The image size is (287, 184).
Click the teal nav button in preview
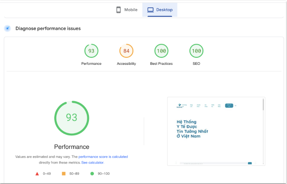[229, 105]
